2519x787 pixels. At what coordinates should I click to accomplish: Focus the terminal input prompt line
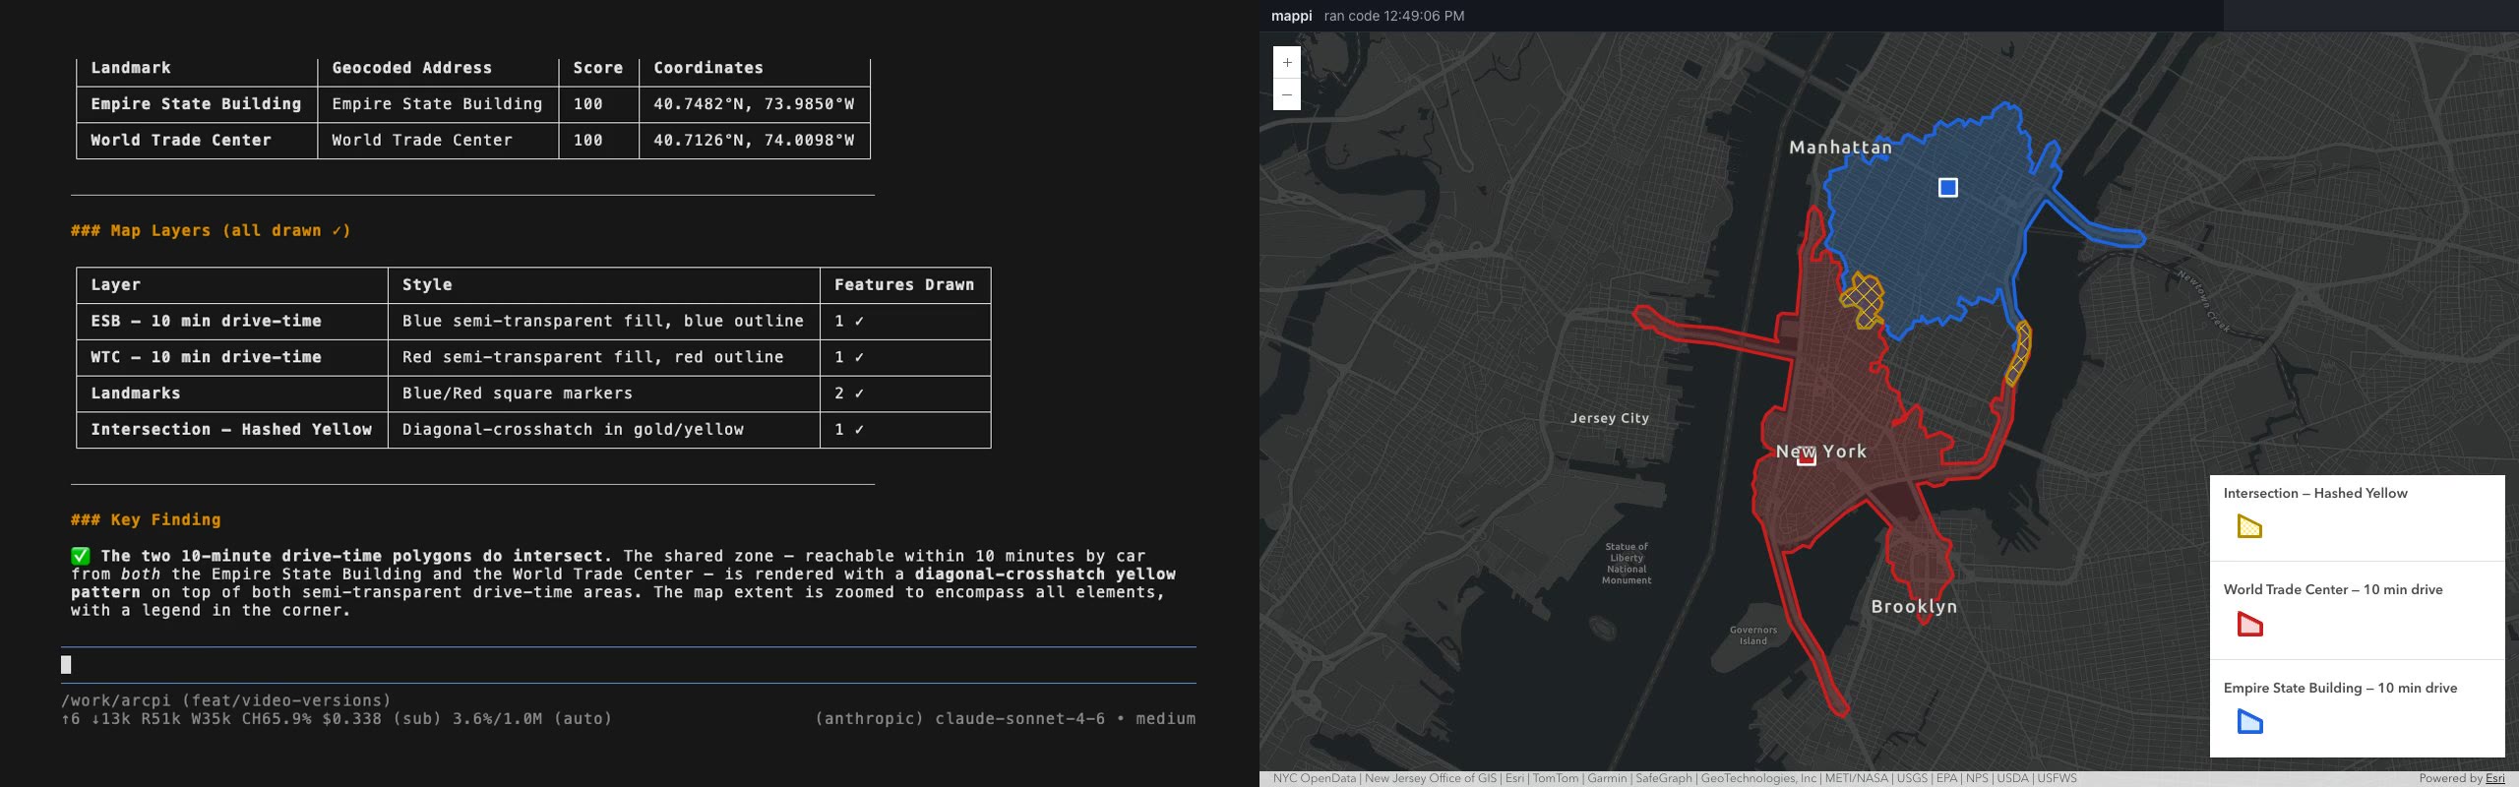(629, 665)
